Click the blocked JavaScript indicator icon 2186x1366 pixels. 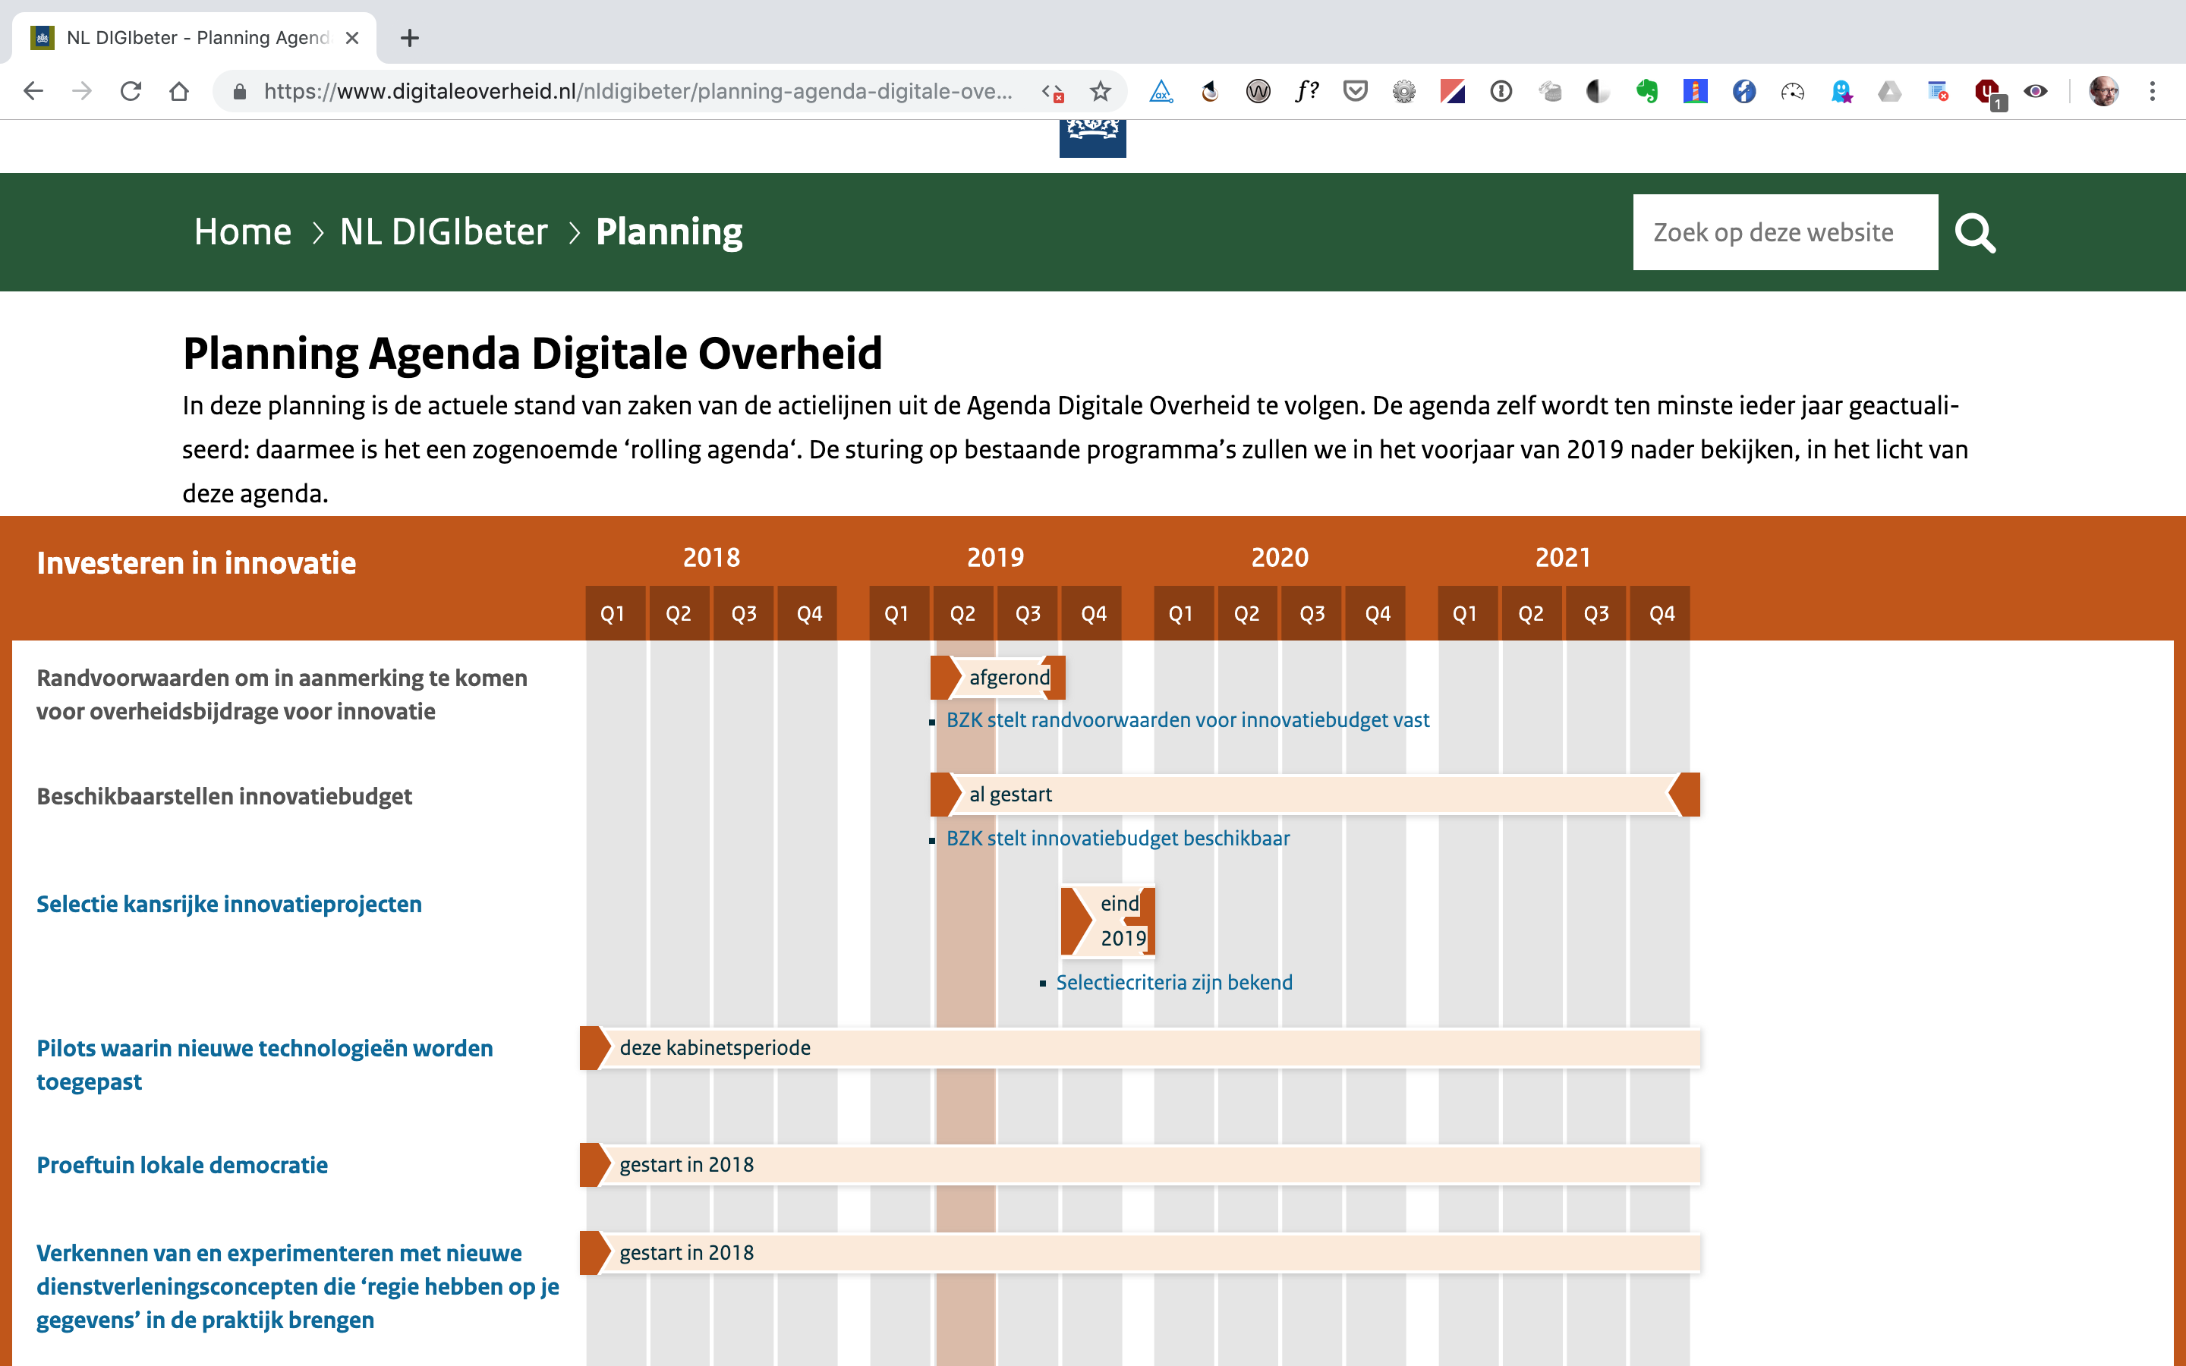pos(1054,91)
